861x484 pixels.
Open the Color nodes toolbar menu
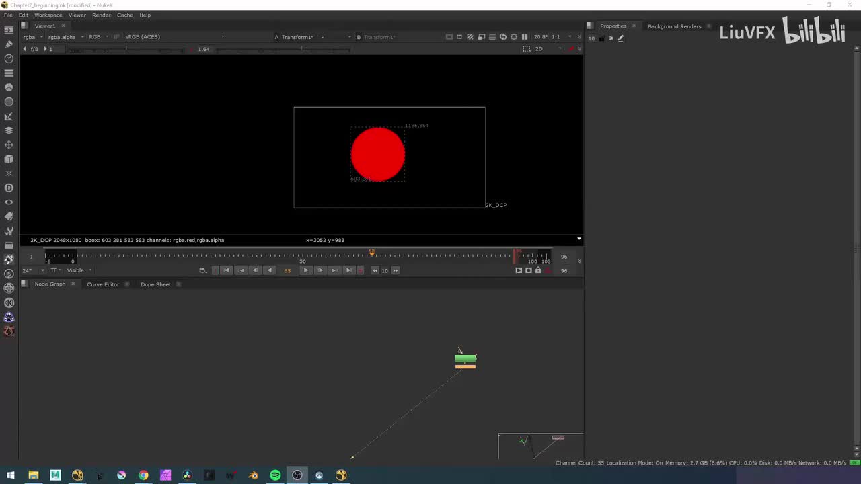[9, 87]
